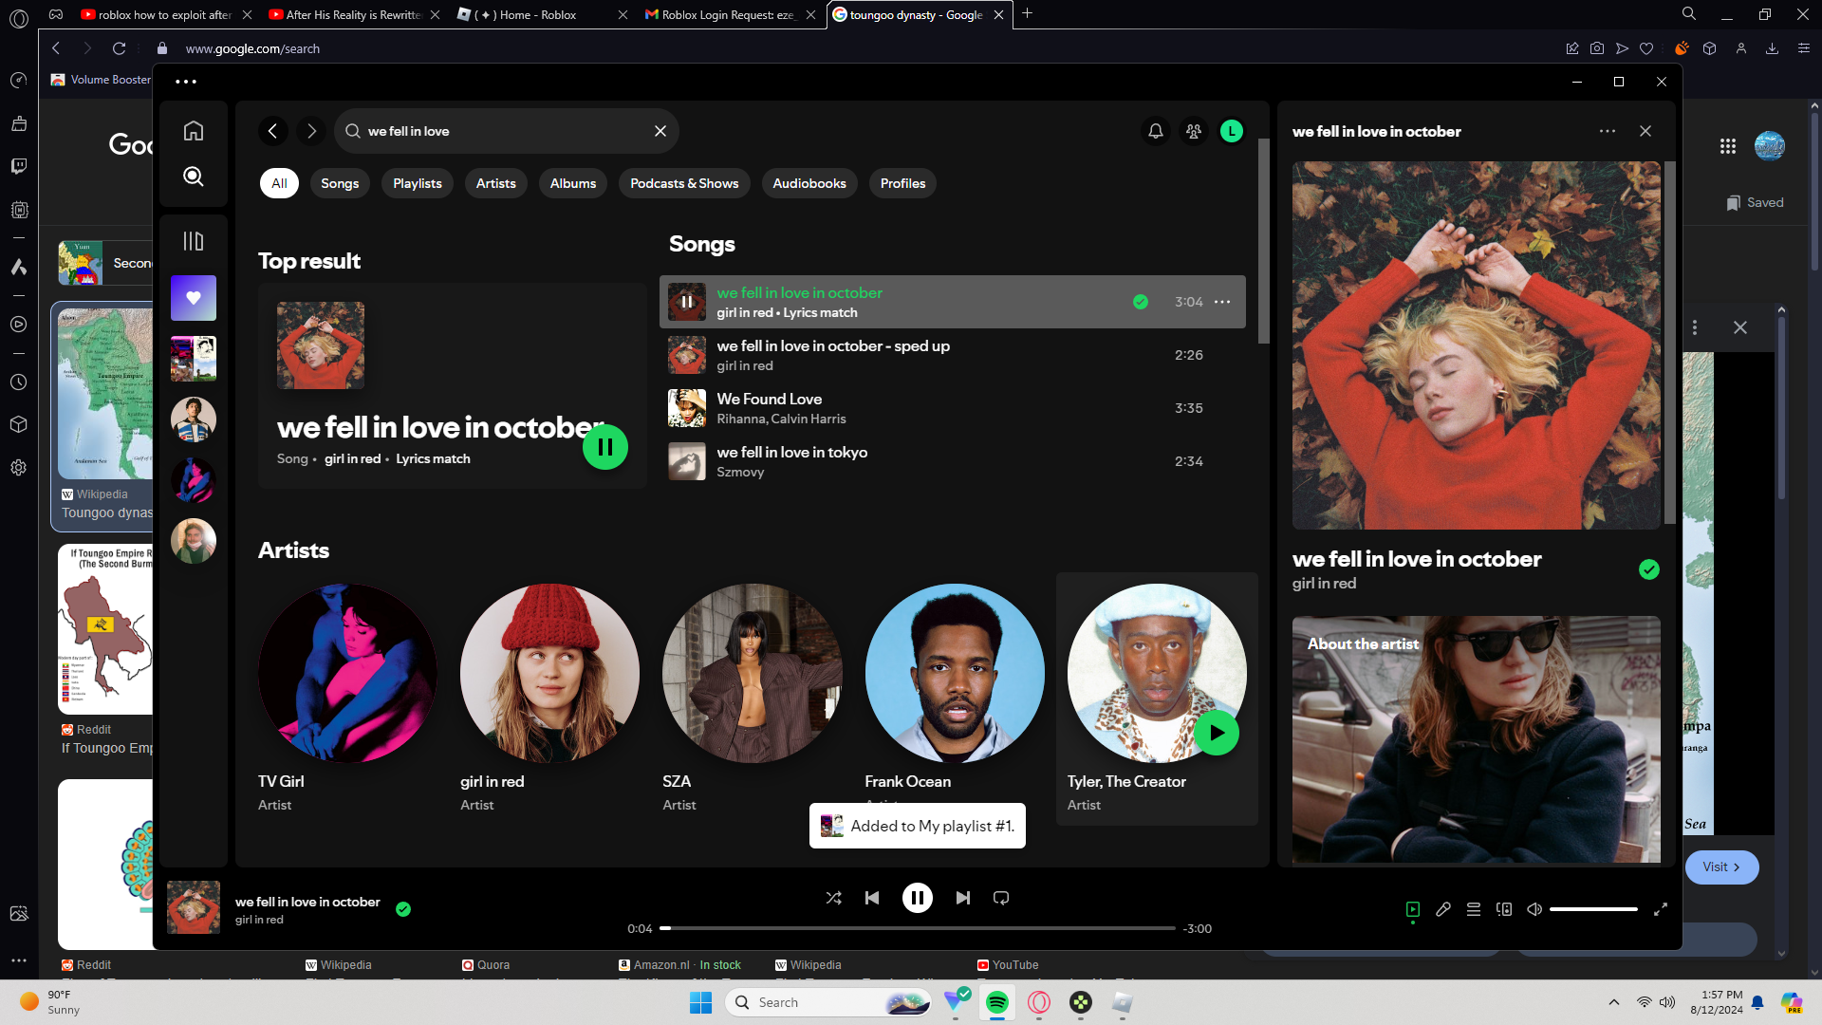Open more options in now playing panel
The height and width of the screenshot is (1025, 1822).
(1607, 131)
